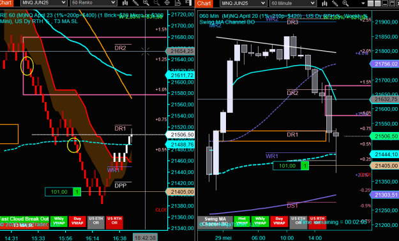Toggle Wkly VWAP on Renko chart
The width and height of the screenshot is (399, 241).
pos(59,221)
